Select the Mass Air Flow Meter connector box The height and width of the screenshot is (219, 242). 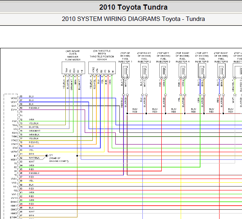click(73, 68)
